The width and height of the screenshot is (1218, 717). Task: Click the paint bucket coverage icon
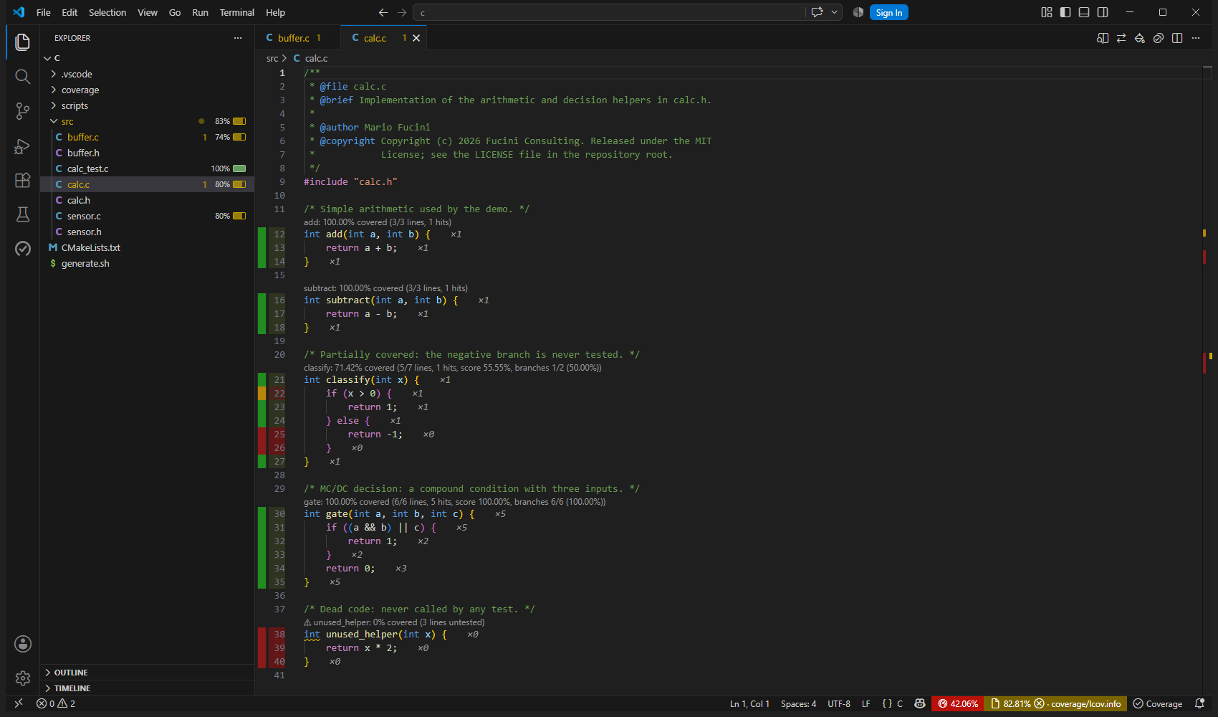[x=1140, y=38]
